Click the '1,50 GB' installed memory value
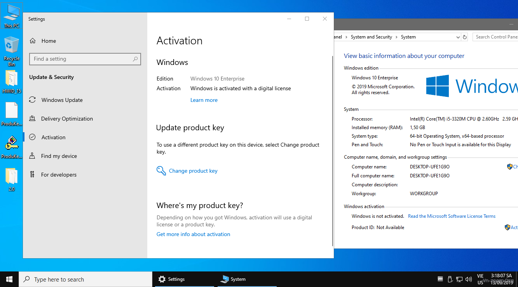Image resolution: width=518 pixels, height=287 pixels. tap(417, 128)
